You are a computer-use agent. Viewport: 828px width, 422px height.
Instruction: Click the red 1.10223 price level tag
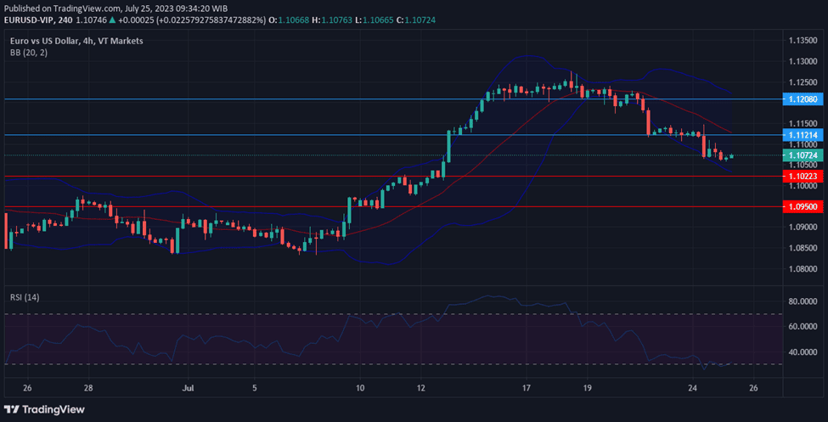(803, 176)
